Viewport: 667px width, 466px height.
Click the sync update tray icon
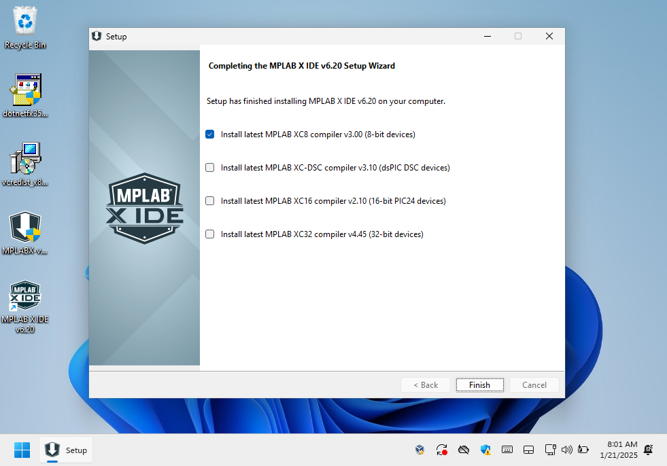(x=441, y=450)
